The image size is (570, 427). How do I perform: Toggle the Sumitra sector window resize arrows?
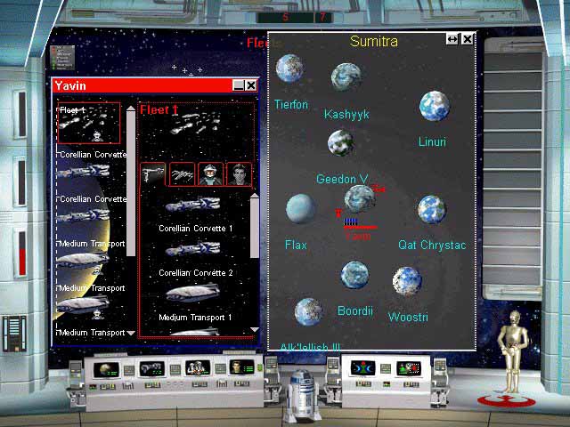click(x=452, y=39)
